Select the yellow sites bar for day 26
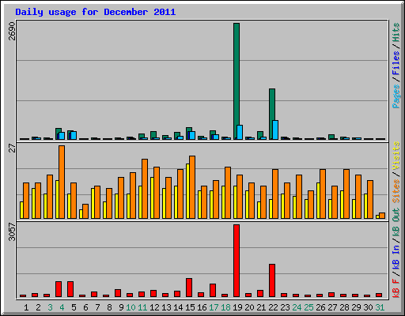 coord(318,201)
